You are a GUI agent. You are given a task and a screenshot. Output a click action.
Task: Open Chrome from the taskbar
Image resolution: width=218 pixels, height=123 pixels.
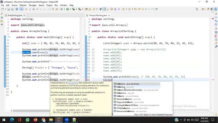(x=43, y=120)
